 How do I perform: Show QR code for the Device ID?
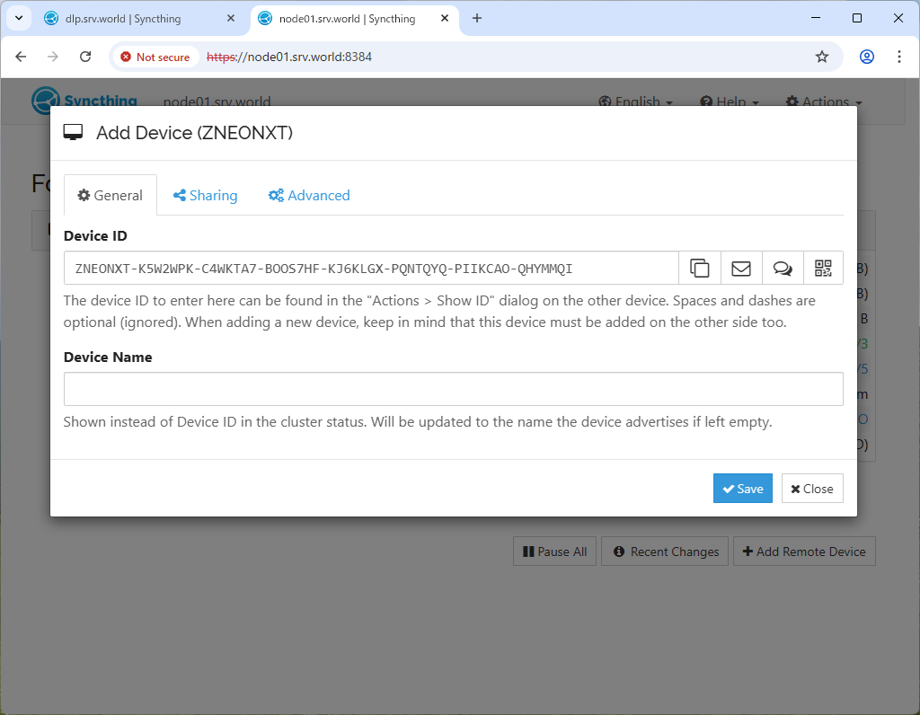click(x=823, y=268)
